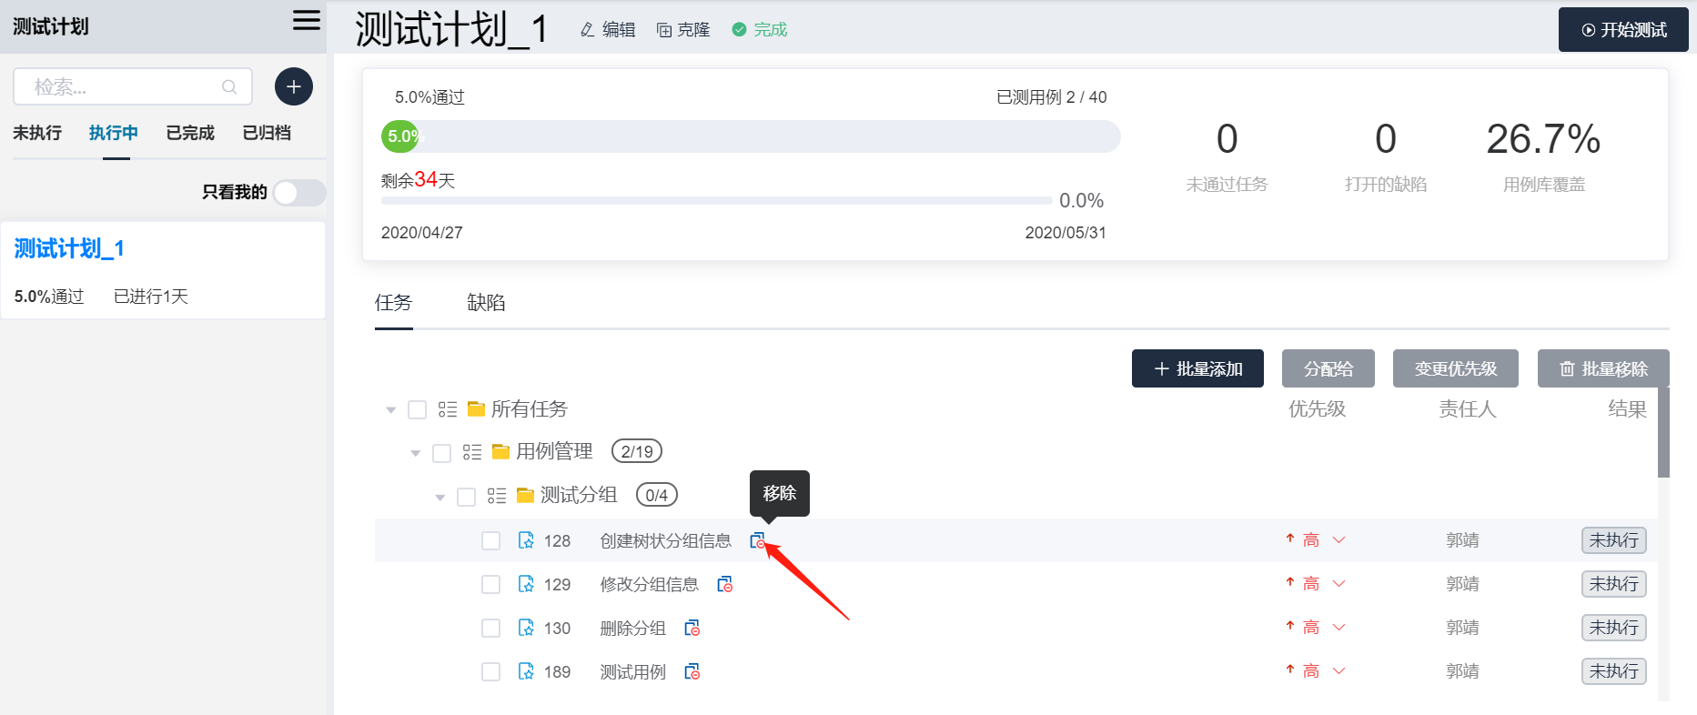This screenshot has width=1697, height=715.
Task: Click the list icon beside 所有任务
Action: pyautogui.click(x=448, y=409)
